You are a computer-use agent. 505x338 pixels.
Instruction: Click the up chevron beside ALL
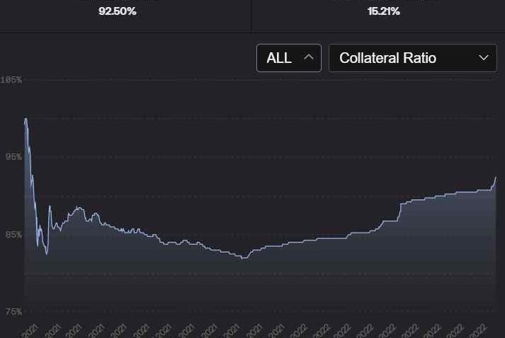coord(308,58)
